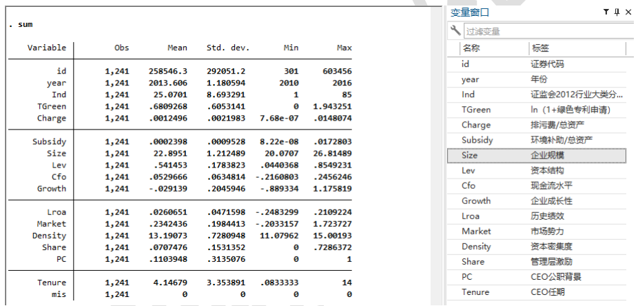The width and height of the screenshot is (638, 306).
Task: Click the 管理层激励 label cell
Action: click(x=551, y=262)
